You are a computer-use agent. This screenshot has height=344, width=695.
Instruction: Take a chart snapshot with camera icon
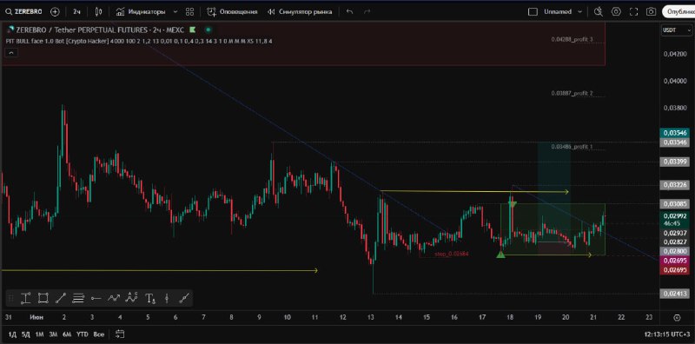tap(651, 11)
